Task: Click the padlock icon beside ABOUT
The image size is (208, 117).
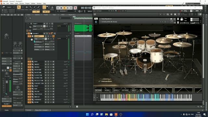Action: point(141,90)
